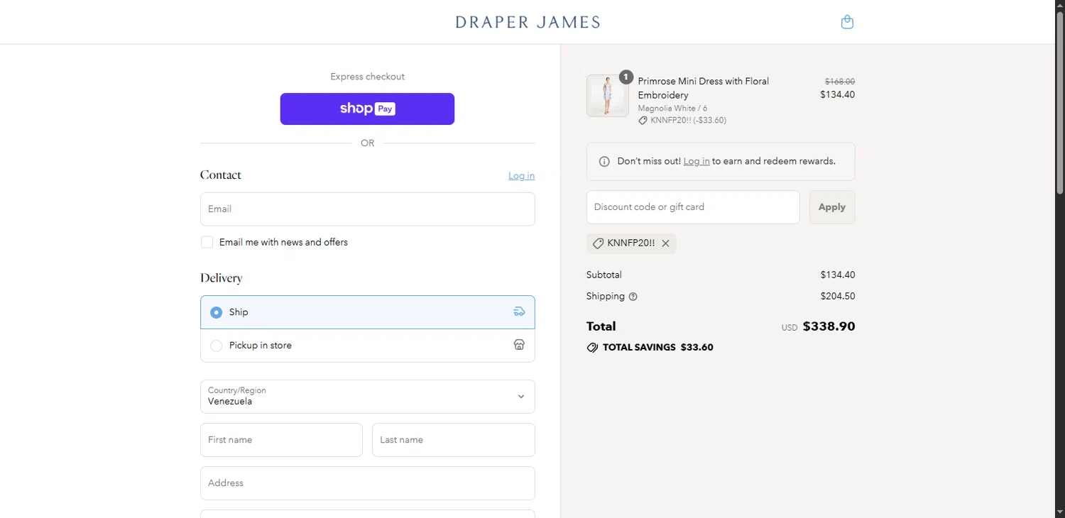Click the Subtotal amount $134.40
This screenshot has width=1065, height=518.
(x=838, y=275)
